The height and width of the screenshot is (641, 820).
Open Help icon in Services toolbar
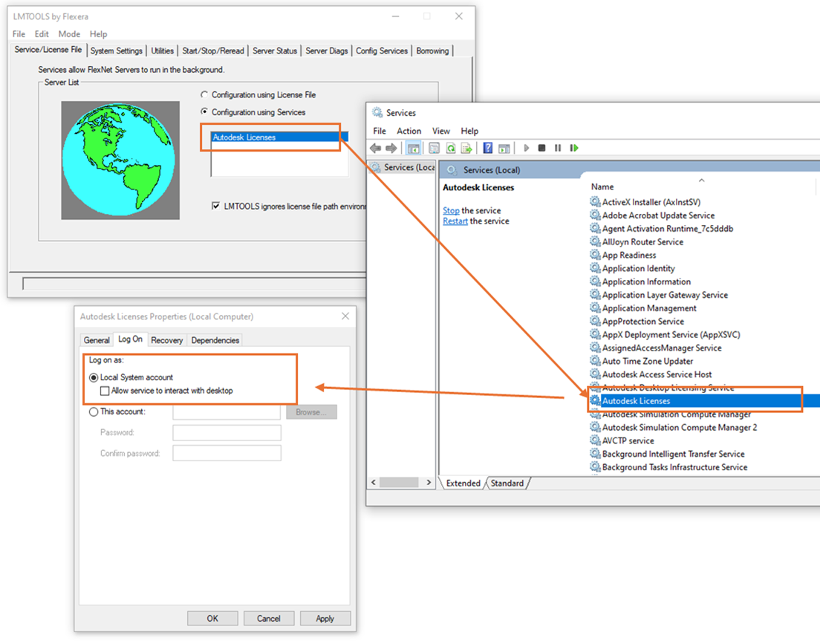pyautogui.click(x=487, y=148)
